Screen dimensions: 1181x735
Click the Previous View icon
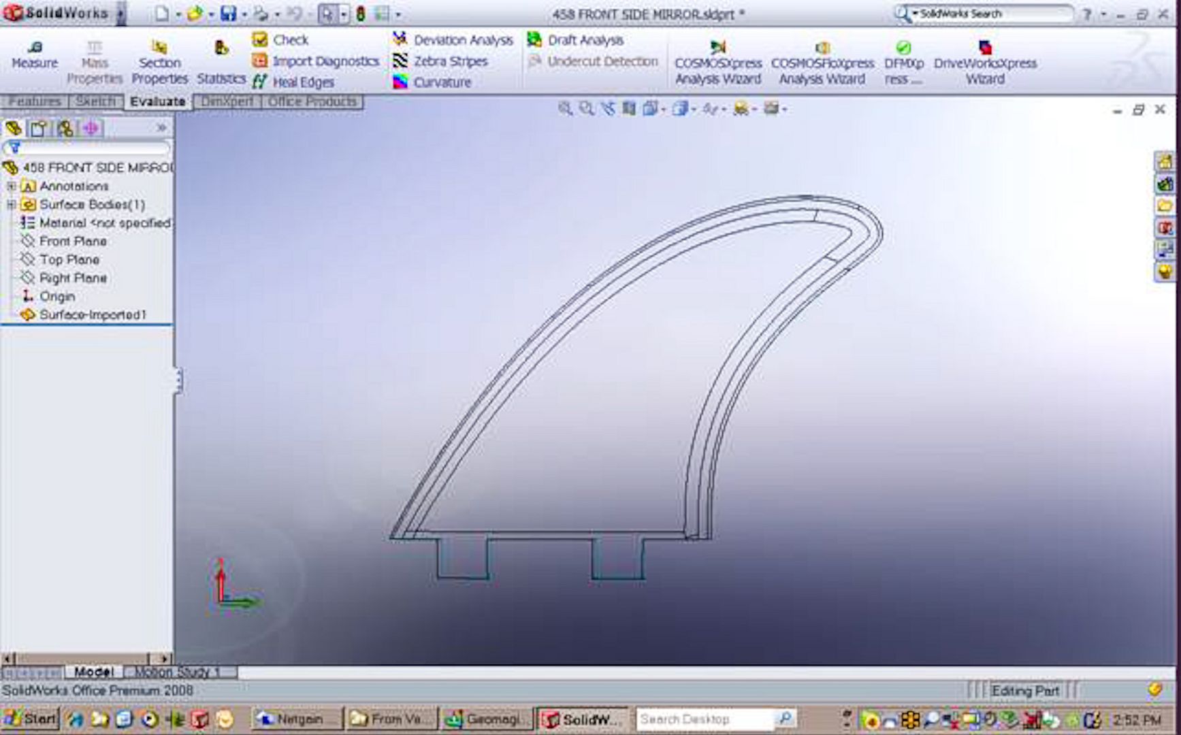(x=608, y=108)
